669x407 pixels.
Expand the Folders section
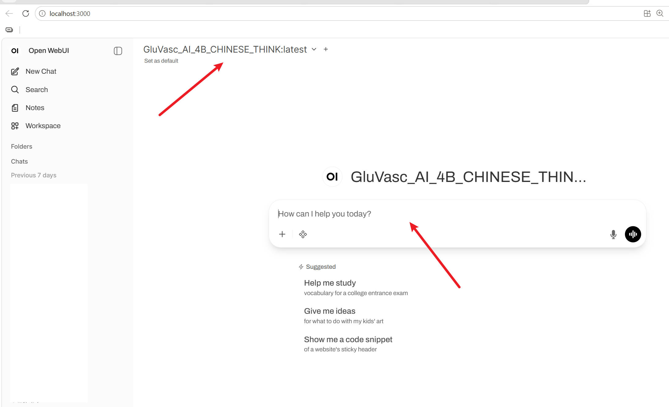[21, 146]
